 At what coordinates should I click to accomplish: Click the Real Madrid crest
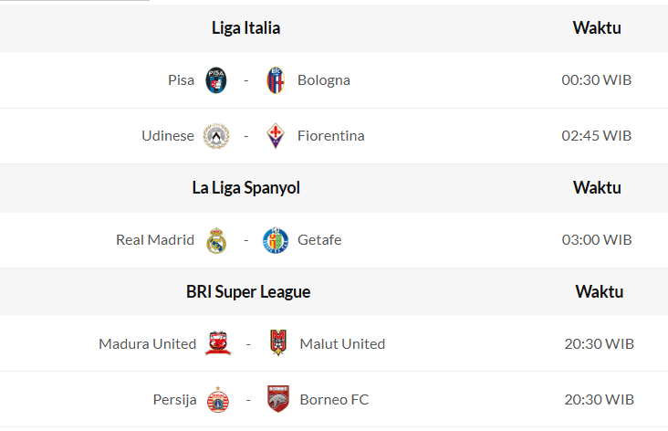pos(216,240)
